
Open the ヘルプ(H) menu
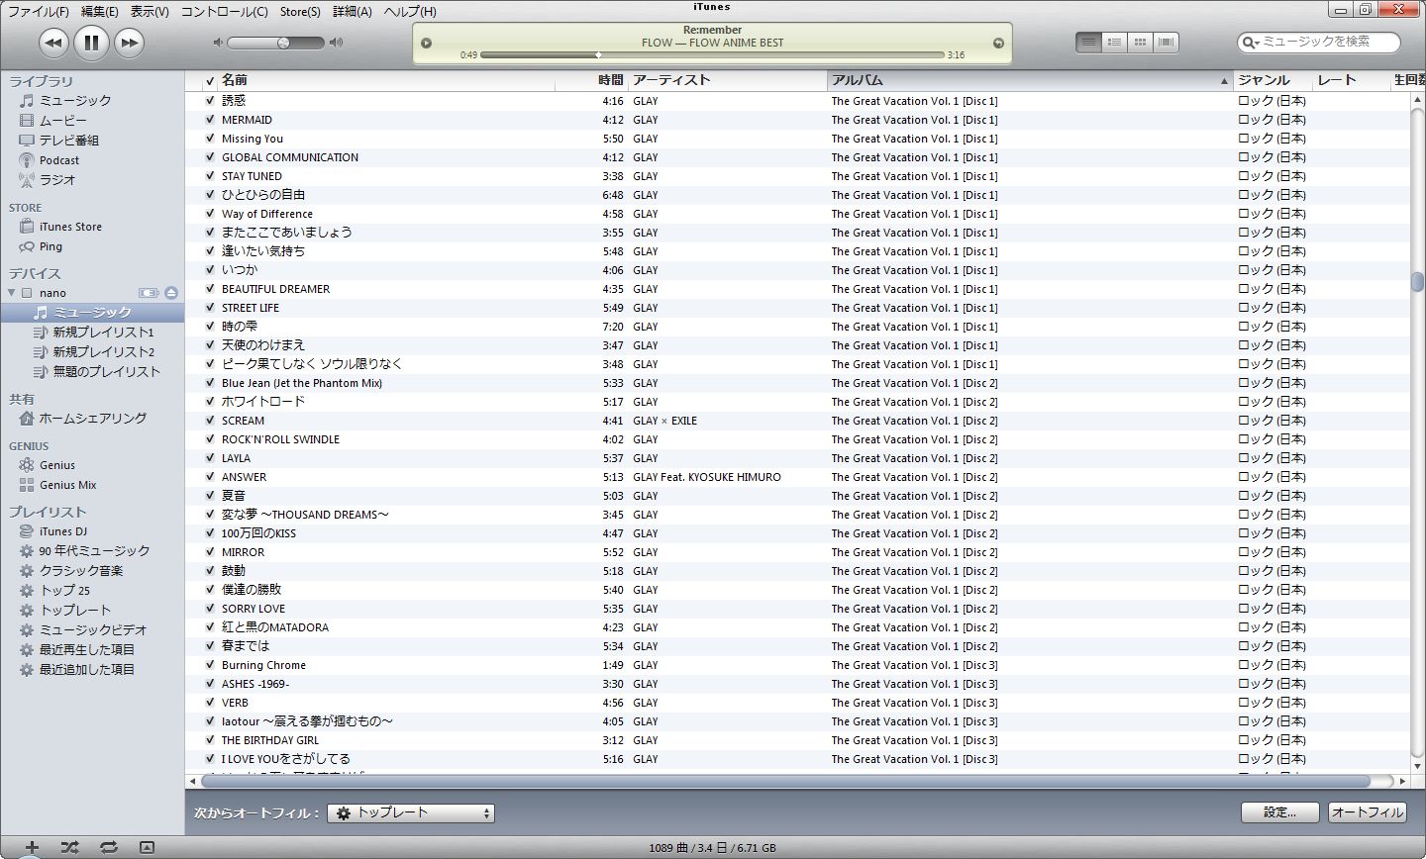(410, 12)
